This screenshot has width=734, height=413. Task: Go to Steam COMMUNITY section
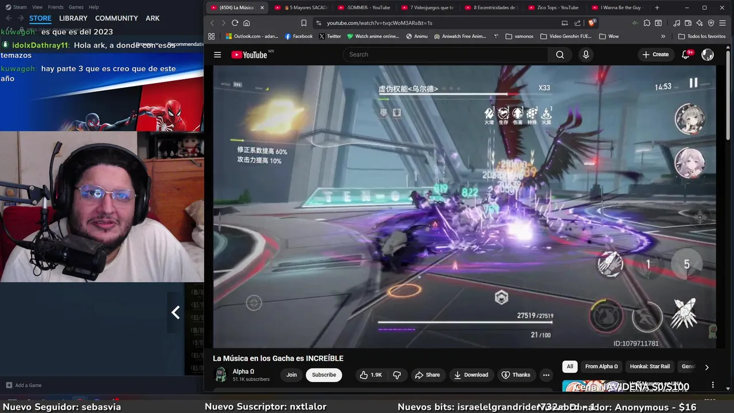[x=116, y=18]
